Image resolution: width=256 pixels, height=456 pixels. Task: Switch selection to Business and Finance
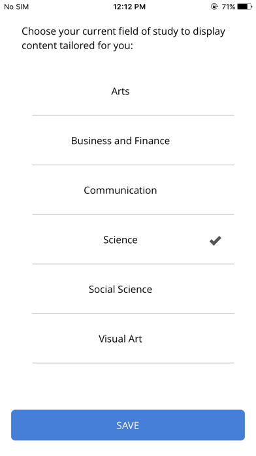point(133,140)
